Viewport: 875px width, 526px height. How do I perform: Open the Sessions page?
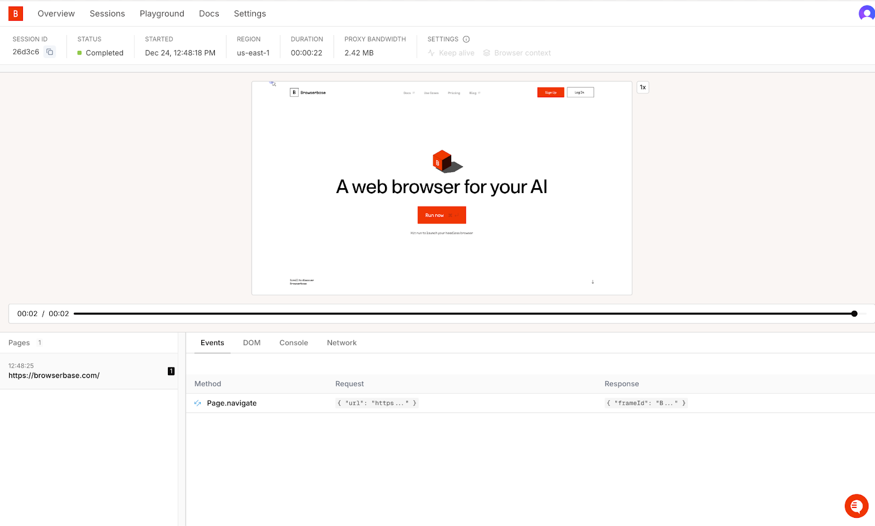click(107, 14)
